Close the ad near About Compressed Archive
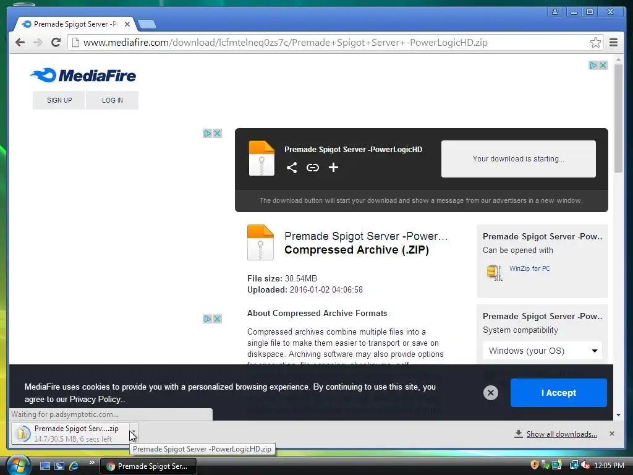This screenshot has width=633, height=475. click(x=217, y=319)
